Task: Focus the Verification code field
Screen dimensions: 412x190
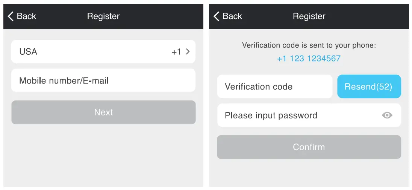Action: (274, 87)
